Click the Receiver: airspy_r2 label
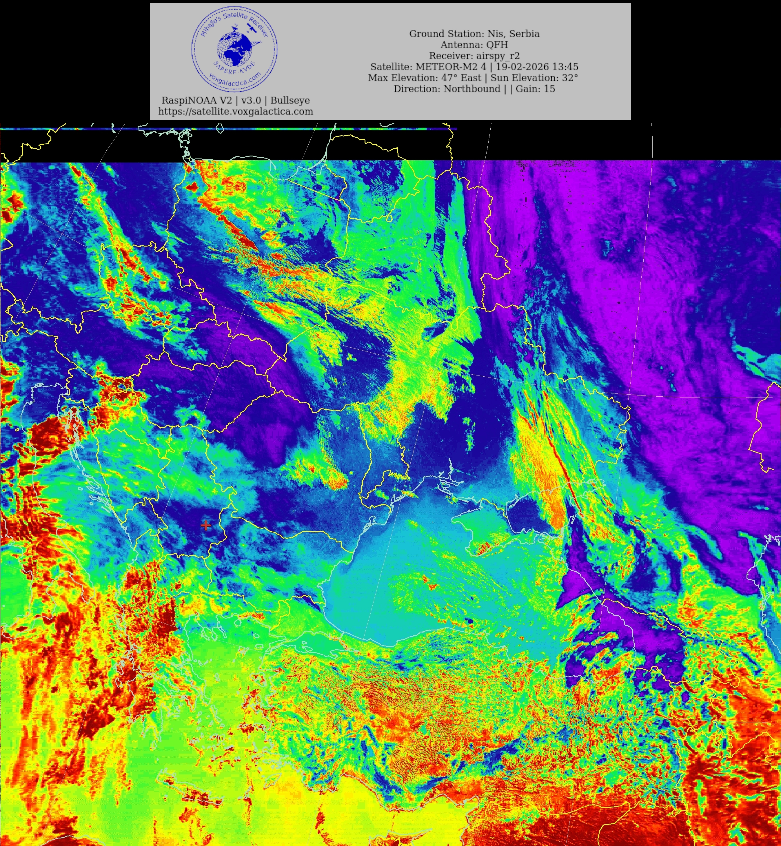 click(474, 56)
